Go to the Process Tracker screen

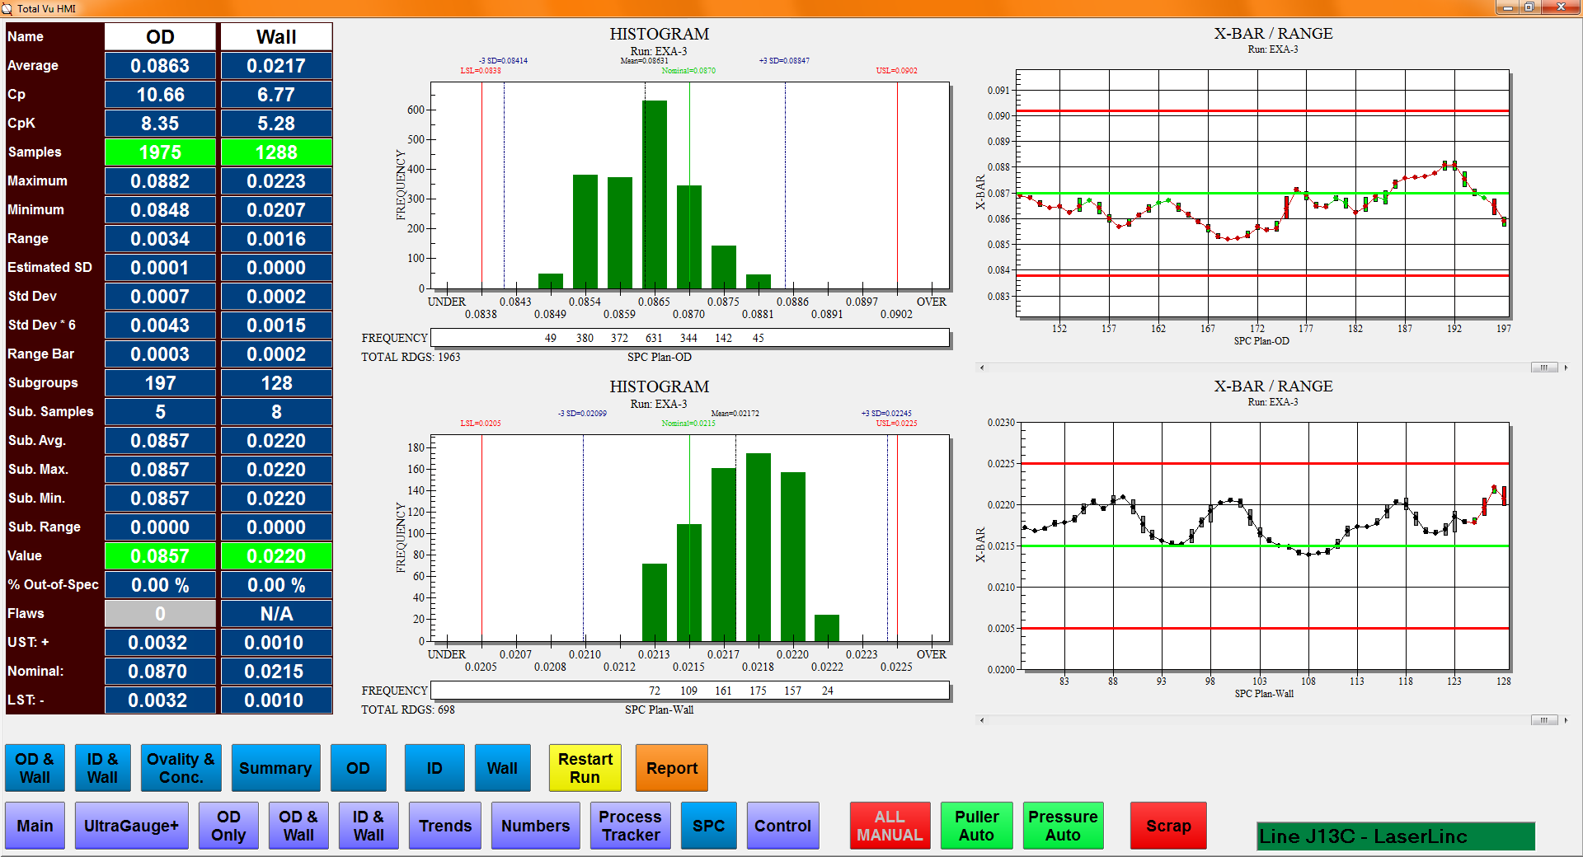(631, 826)
